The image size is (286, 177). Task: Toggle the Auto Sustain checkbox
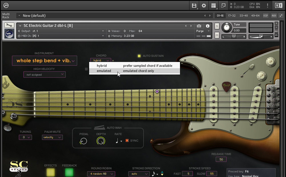(x=139, y=56)
